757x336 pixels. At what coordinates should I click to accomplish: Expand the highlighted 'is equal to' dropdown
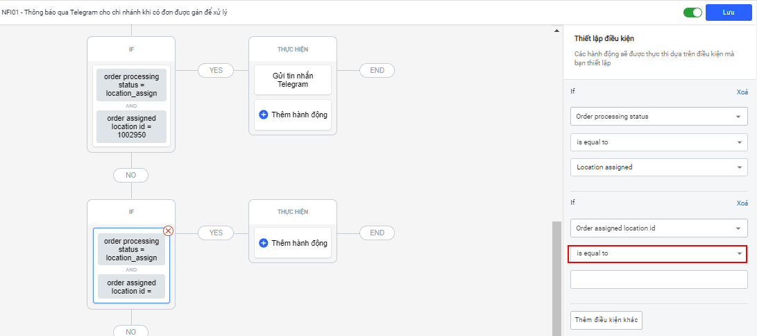[658, 253]
